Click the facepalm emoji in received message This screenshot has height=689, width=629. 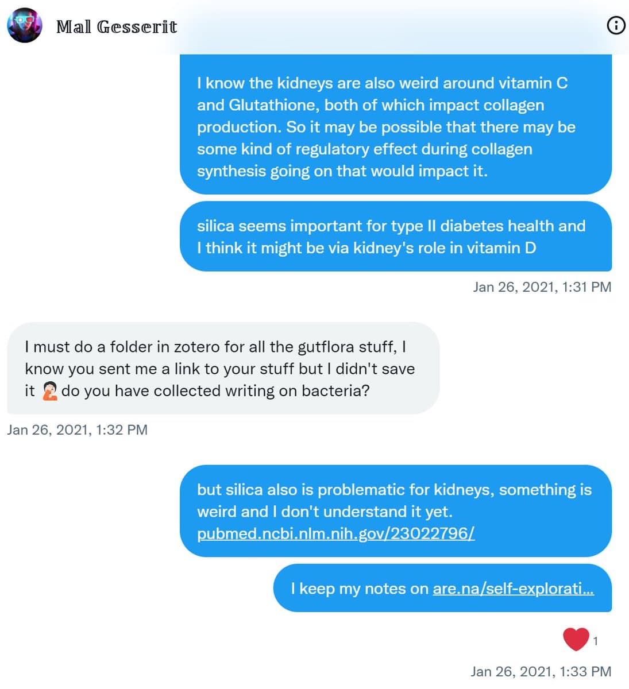click(50, 391)
